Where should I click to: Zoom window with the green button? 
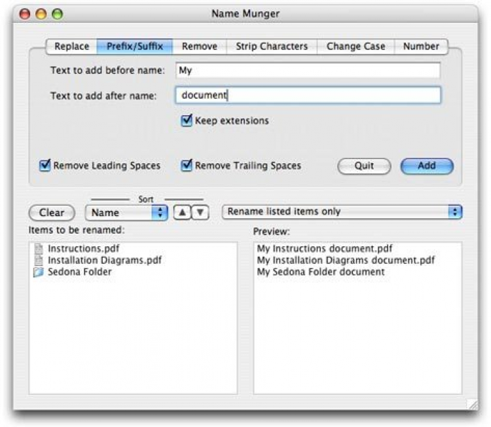tap(58, 14)
